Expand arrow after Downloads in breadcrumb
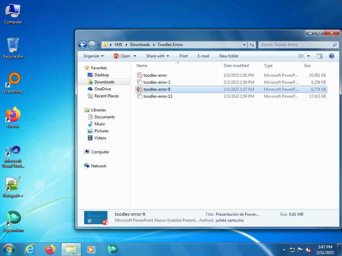 pyautogui.click(x=154, y=45)
